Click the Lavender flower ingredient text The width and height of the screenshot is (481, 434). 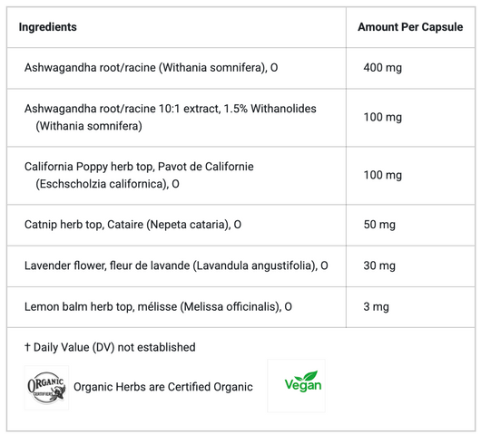click(x=176, y=265)
